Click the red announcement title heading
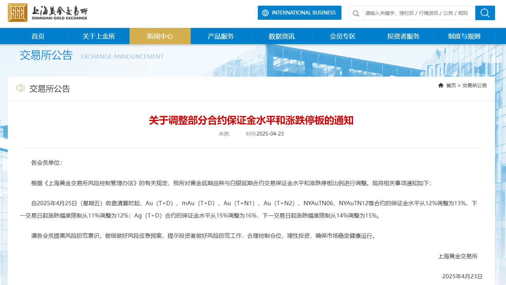 click(x=251, y=120)
